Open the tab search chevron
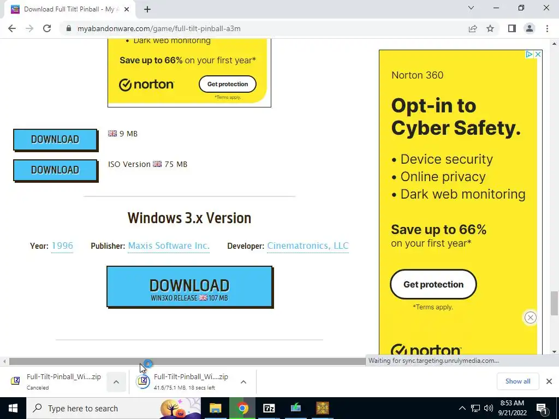Viewport: 559px width, 419px height. tap(471, 8)
